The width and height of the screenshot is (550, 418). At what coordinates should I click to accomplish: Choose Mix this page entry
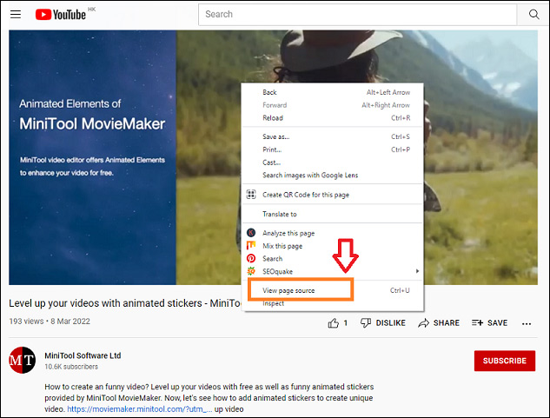[x=333, y=246]
